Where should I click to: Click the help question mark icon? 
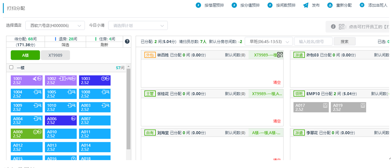tap(127, 42)
